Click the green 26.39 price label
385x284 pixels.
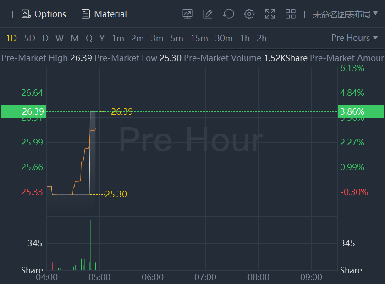pos(23,111)
